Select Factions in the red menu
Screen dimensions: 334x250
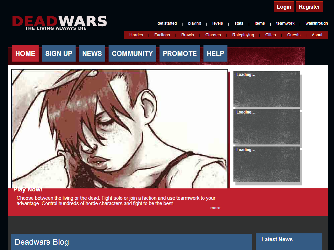tap(162, 35)
